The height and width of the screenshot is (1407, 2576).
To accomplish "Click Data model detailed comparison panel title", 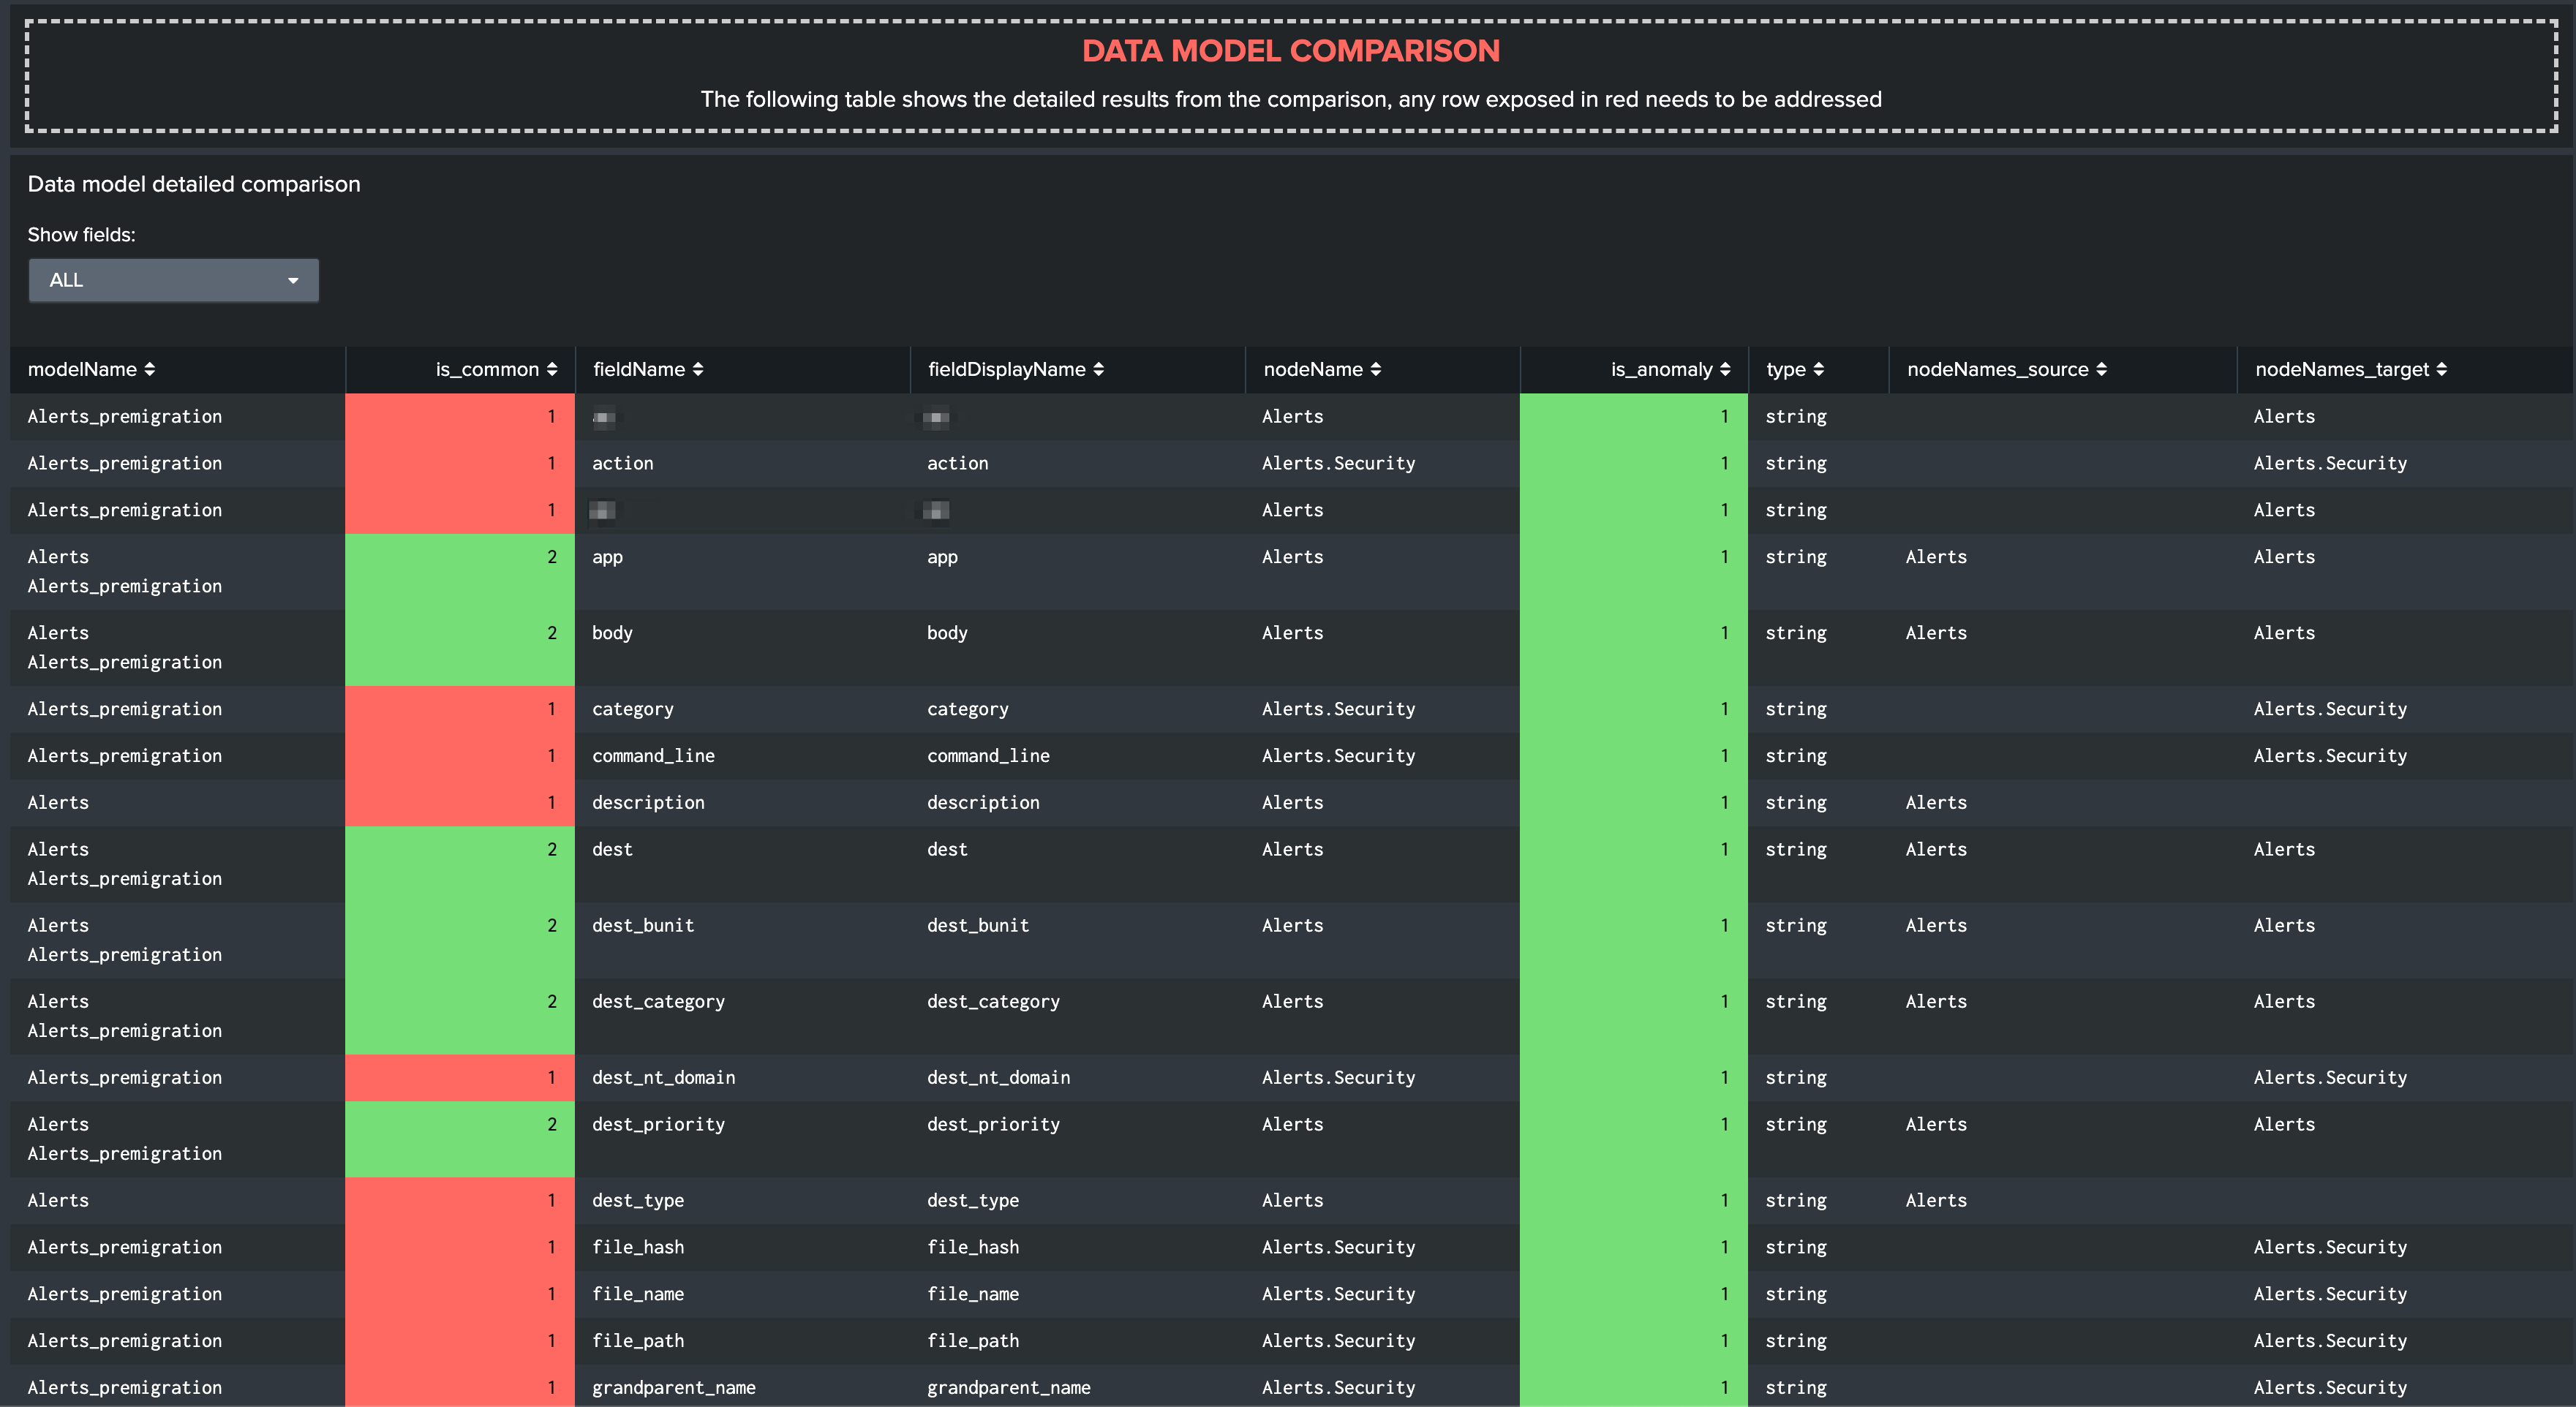I will [194, 185].
